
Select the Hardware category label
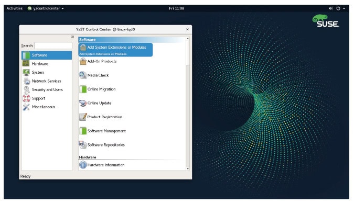coord(40,64)
